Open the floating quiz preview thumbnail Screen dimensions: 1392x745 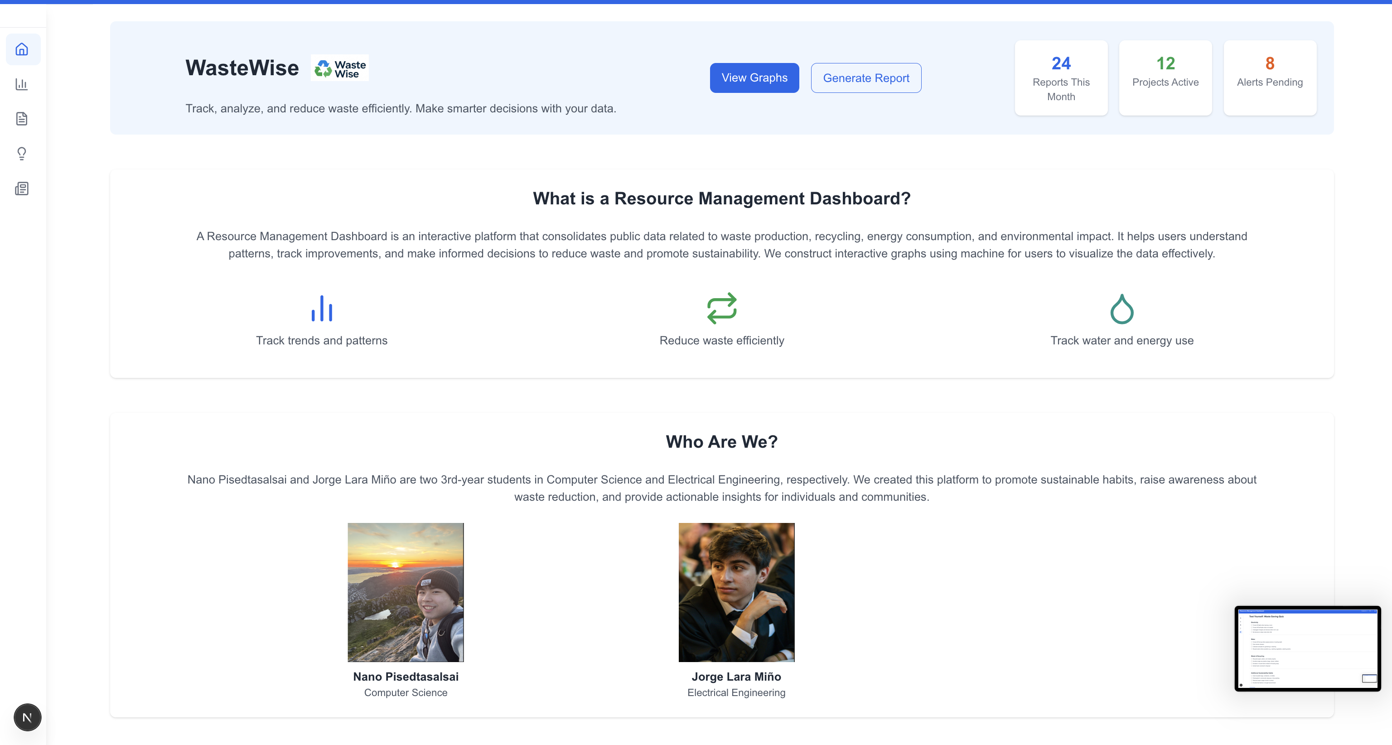[1307, 648]
